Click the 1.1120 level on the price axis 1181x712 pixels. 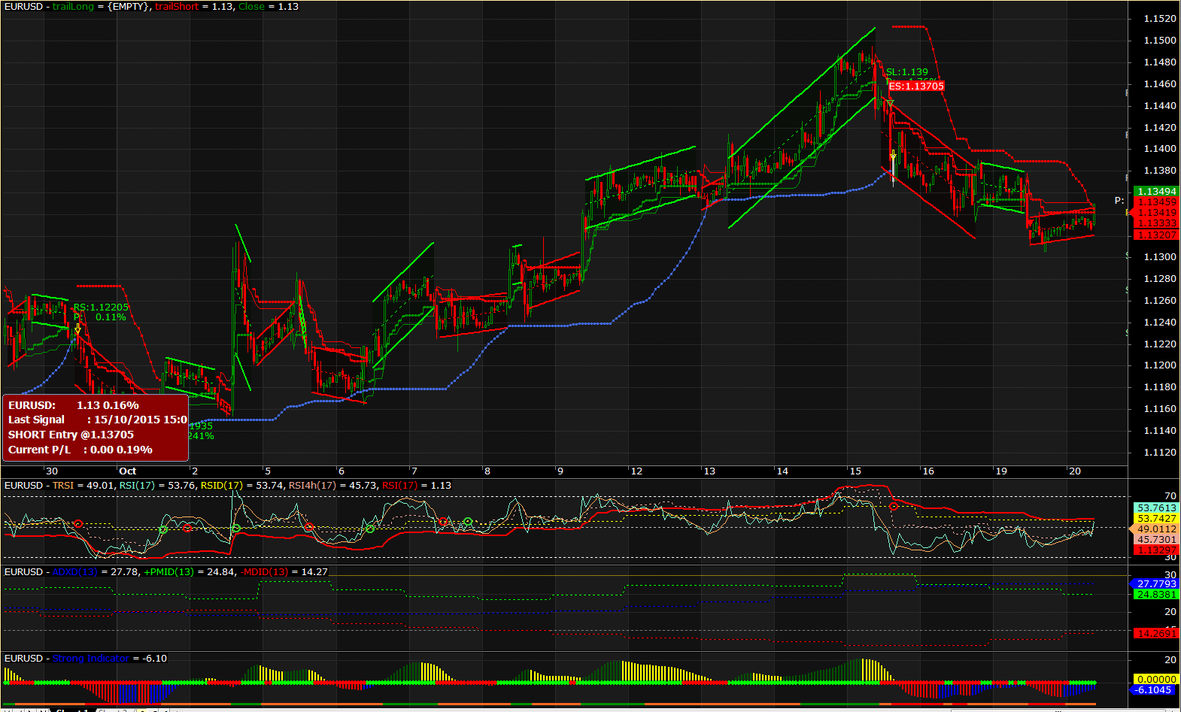1160,453
